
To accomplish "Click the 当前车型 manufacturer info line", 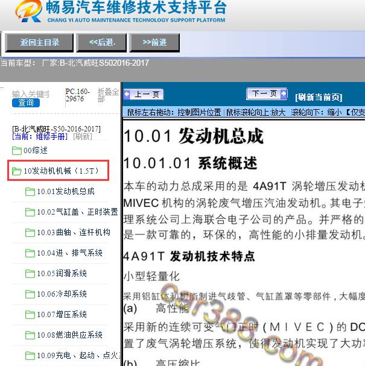I will pos(75,63).
